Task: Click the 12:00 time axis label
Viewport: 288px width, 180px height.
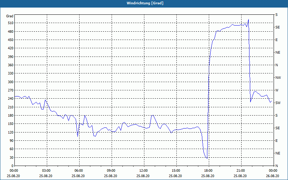Action: (143, 171)
